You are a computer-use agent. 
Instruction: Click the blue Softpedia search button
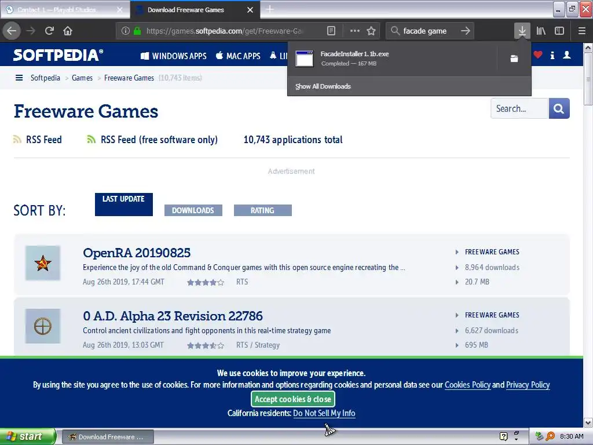(x=559, y=108)
